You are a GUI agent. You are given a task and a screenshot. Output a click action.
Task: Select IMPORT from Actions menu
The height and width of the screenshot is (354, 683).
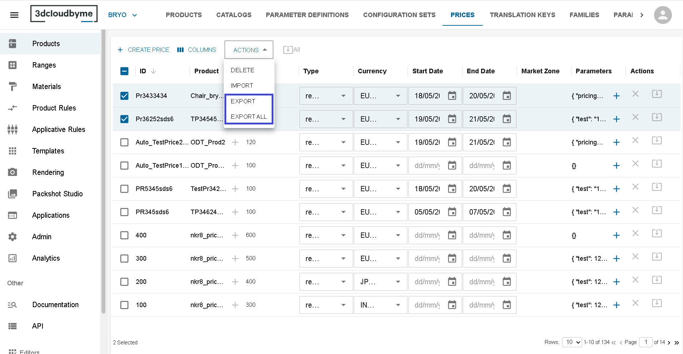point(249,85)
